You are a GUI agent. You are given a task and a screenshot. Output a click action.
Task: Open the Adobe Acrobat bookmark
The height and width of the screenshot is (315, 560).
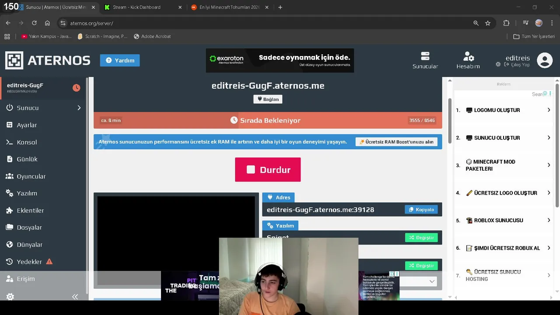pyautogui.click(x=152, y=36)
